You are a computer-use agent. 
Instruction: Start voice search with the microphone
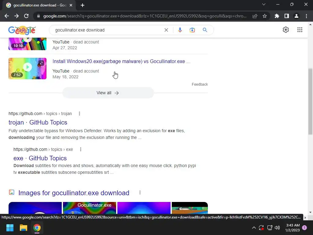pos(180,30)
